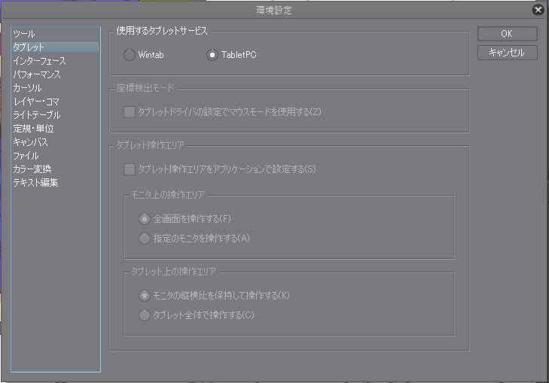
Task: Open the キャンバス settings category
Action: point(55,142)
